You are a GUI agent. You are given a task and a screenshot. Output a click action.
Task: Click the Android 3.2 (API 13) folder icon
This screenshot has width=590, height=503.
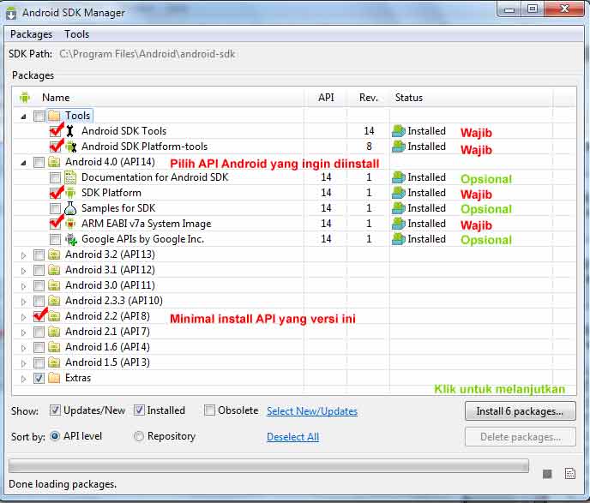(x=54, y=254)
